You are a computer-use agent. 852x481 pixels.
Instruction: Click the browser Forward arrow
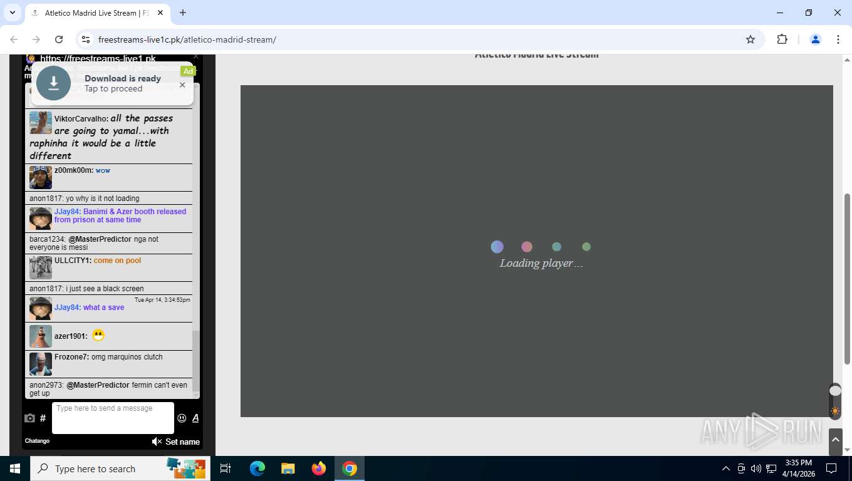[x=36, y=39]
